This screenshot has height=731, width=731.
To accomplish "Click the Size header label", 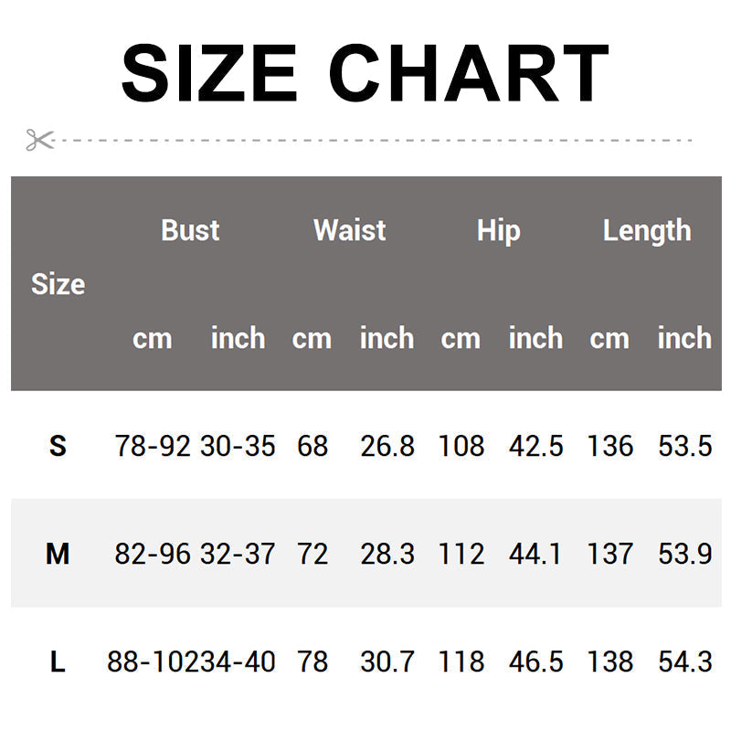I will 58,284.
